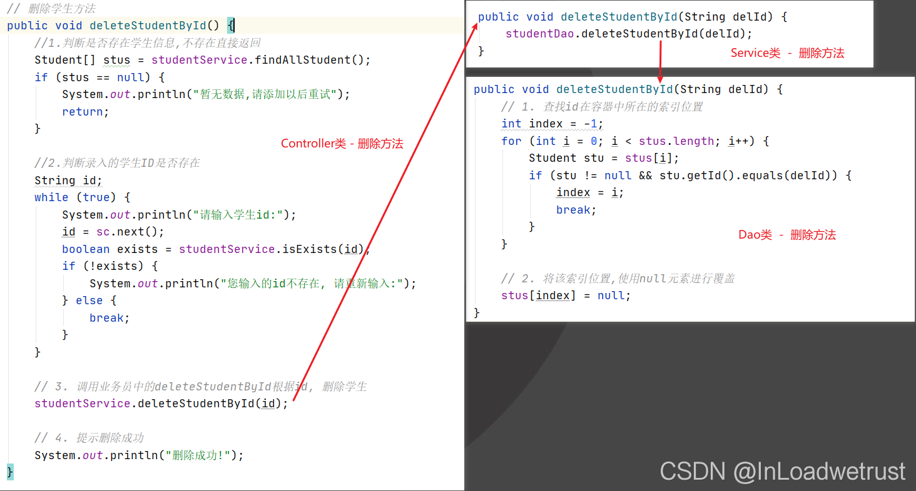Click deleteStudentById(String delId) signature above "int index"
916x491 pixels.
628,89
